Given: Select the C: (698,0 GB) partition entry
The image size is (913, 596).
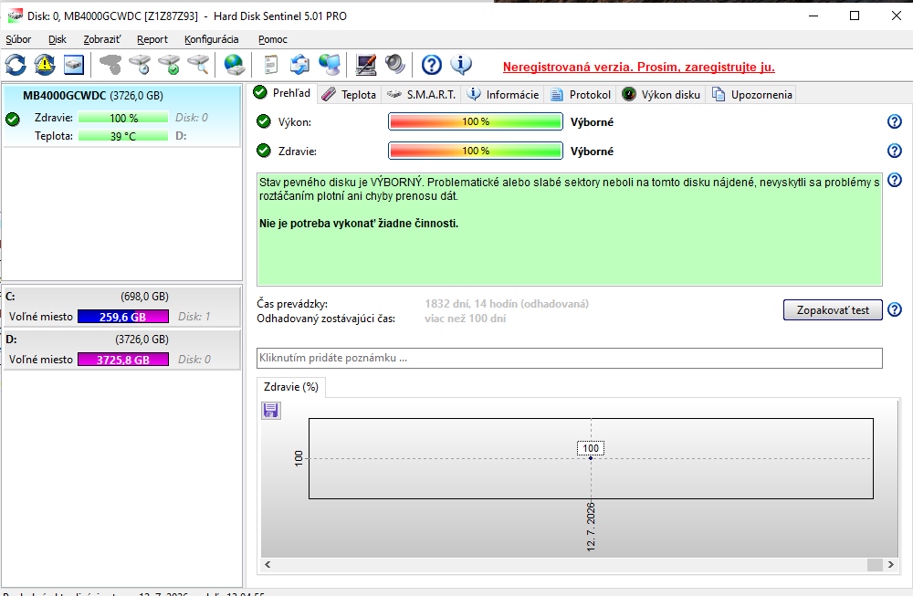Looking at the screenshot, I should (121, 306).
